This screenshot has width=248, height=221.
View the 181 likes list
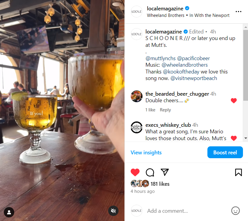160,184
